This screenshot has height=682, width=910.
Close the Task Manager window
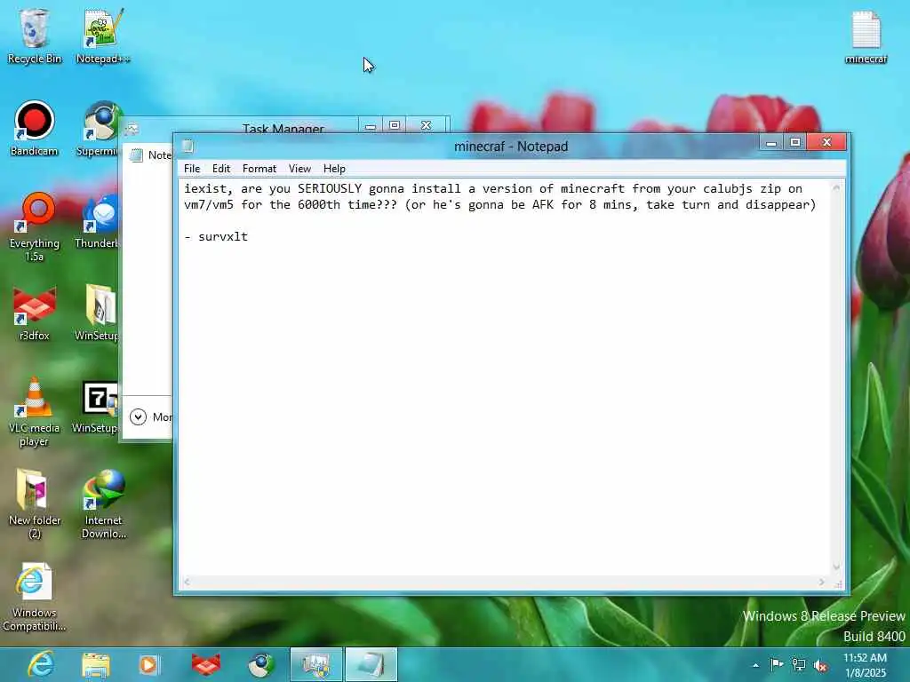[426, 126]
